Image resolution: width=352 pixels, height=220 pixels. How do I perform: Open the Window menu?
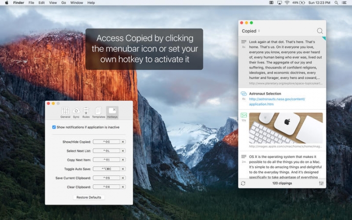77,3
